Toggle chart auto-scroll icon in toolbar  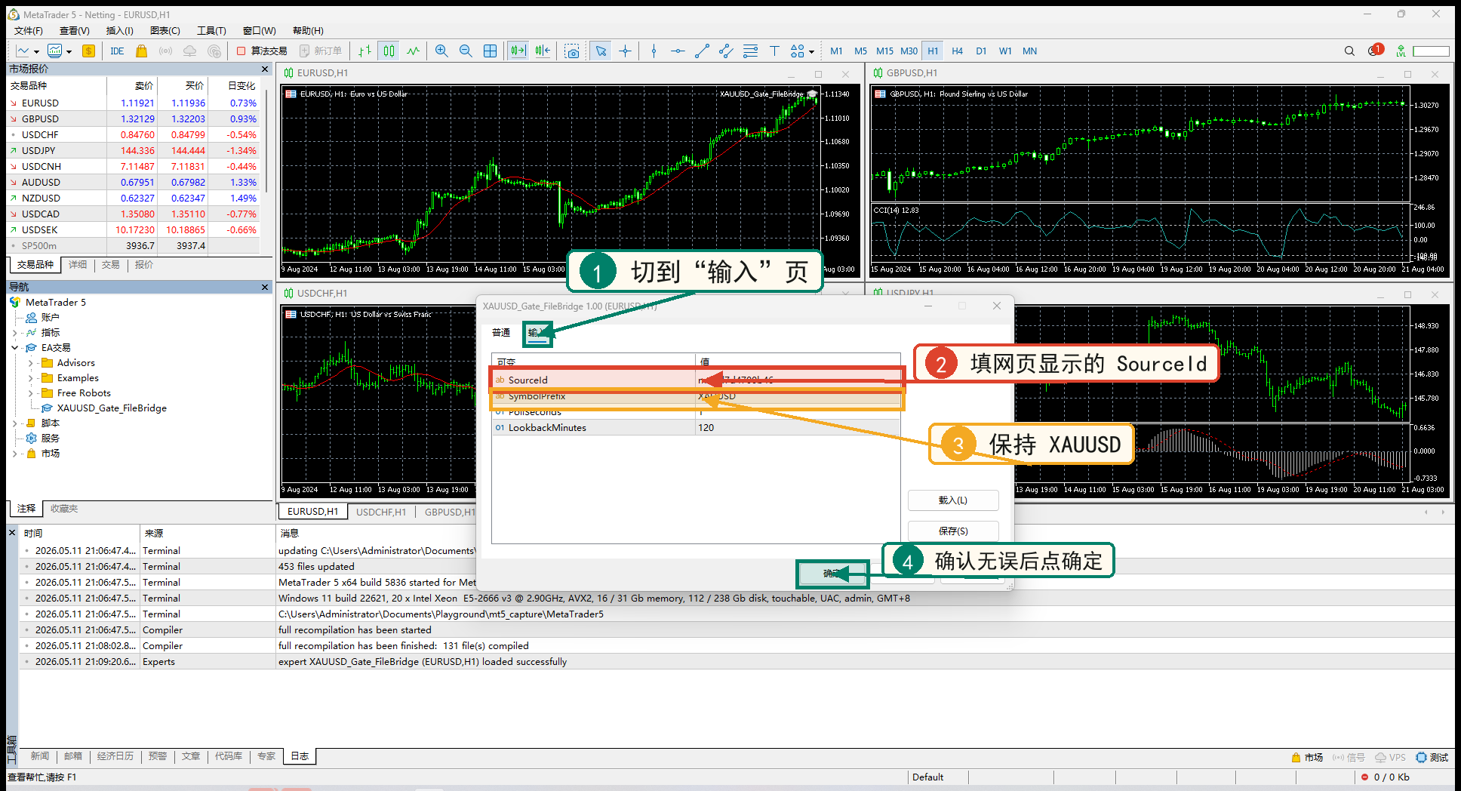pos(518,51)
